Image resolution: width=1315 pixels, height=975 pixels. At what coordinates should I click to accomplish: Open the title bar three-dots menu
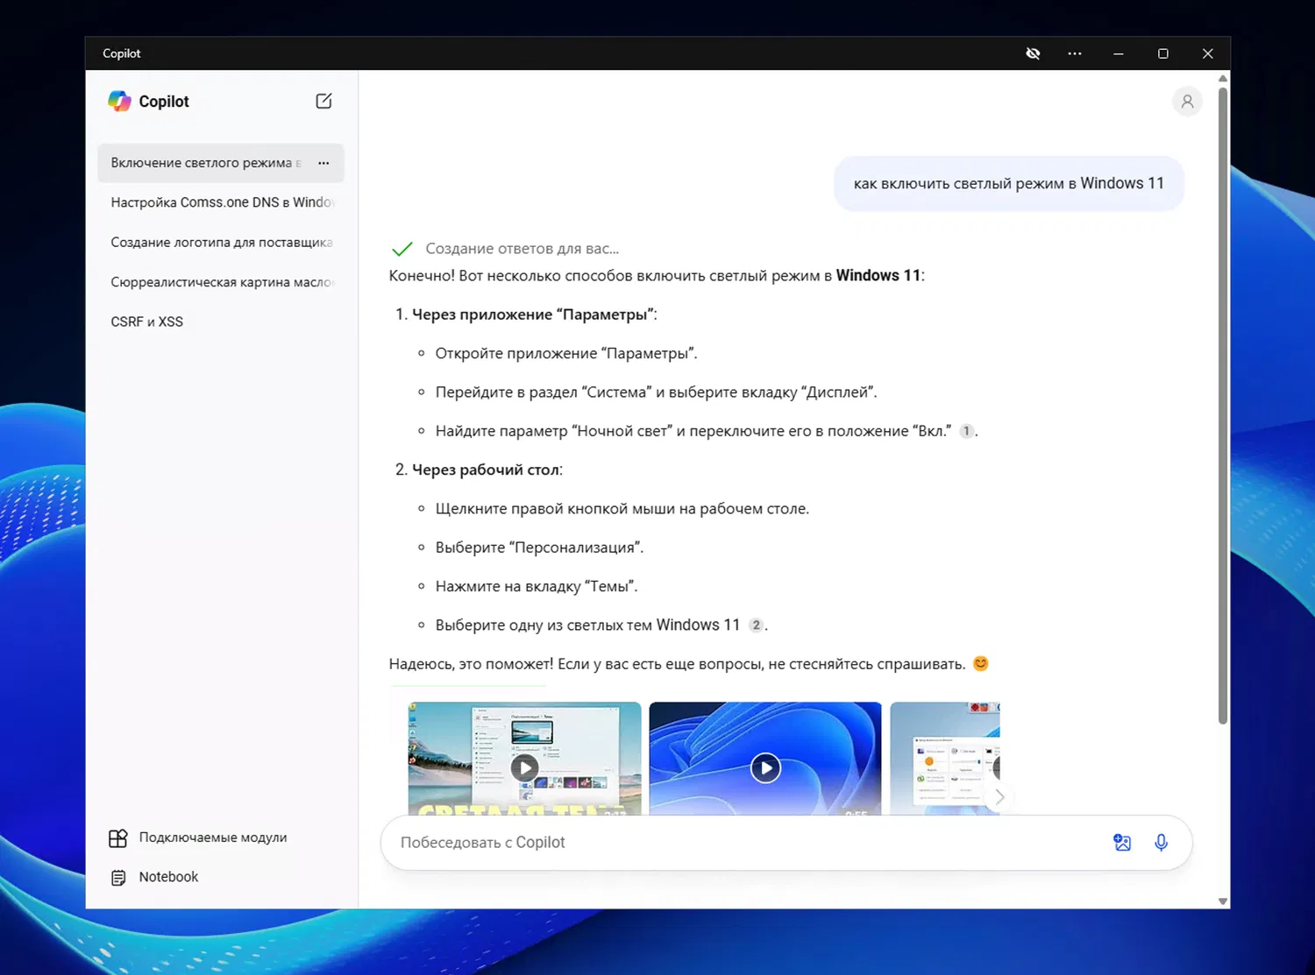tap(1075, 53)
